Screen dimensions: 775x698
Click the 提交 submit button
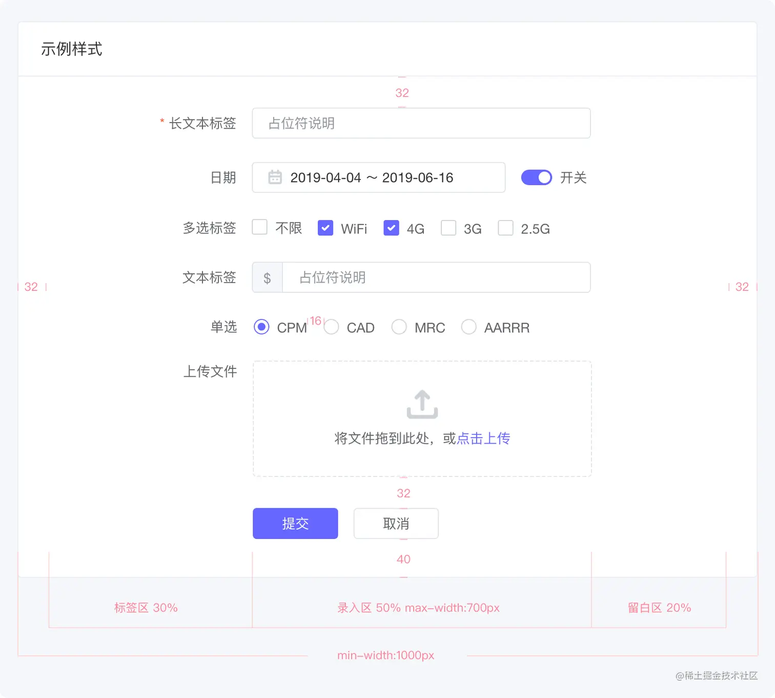(x=295, y=524)
